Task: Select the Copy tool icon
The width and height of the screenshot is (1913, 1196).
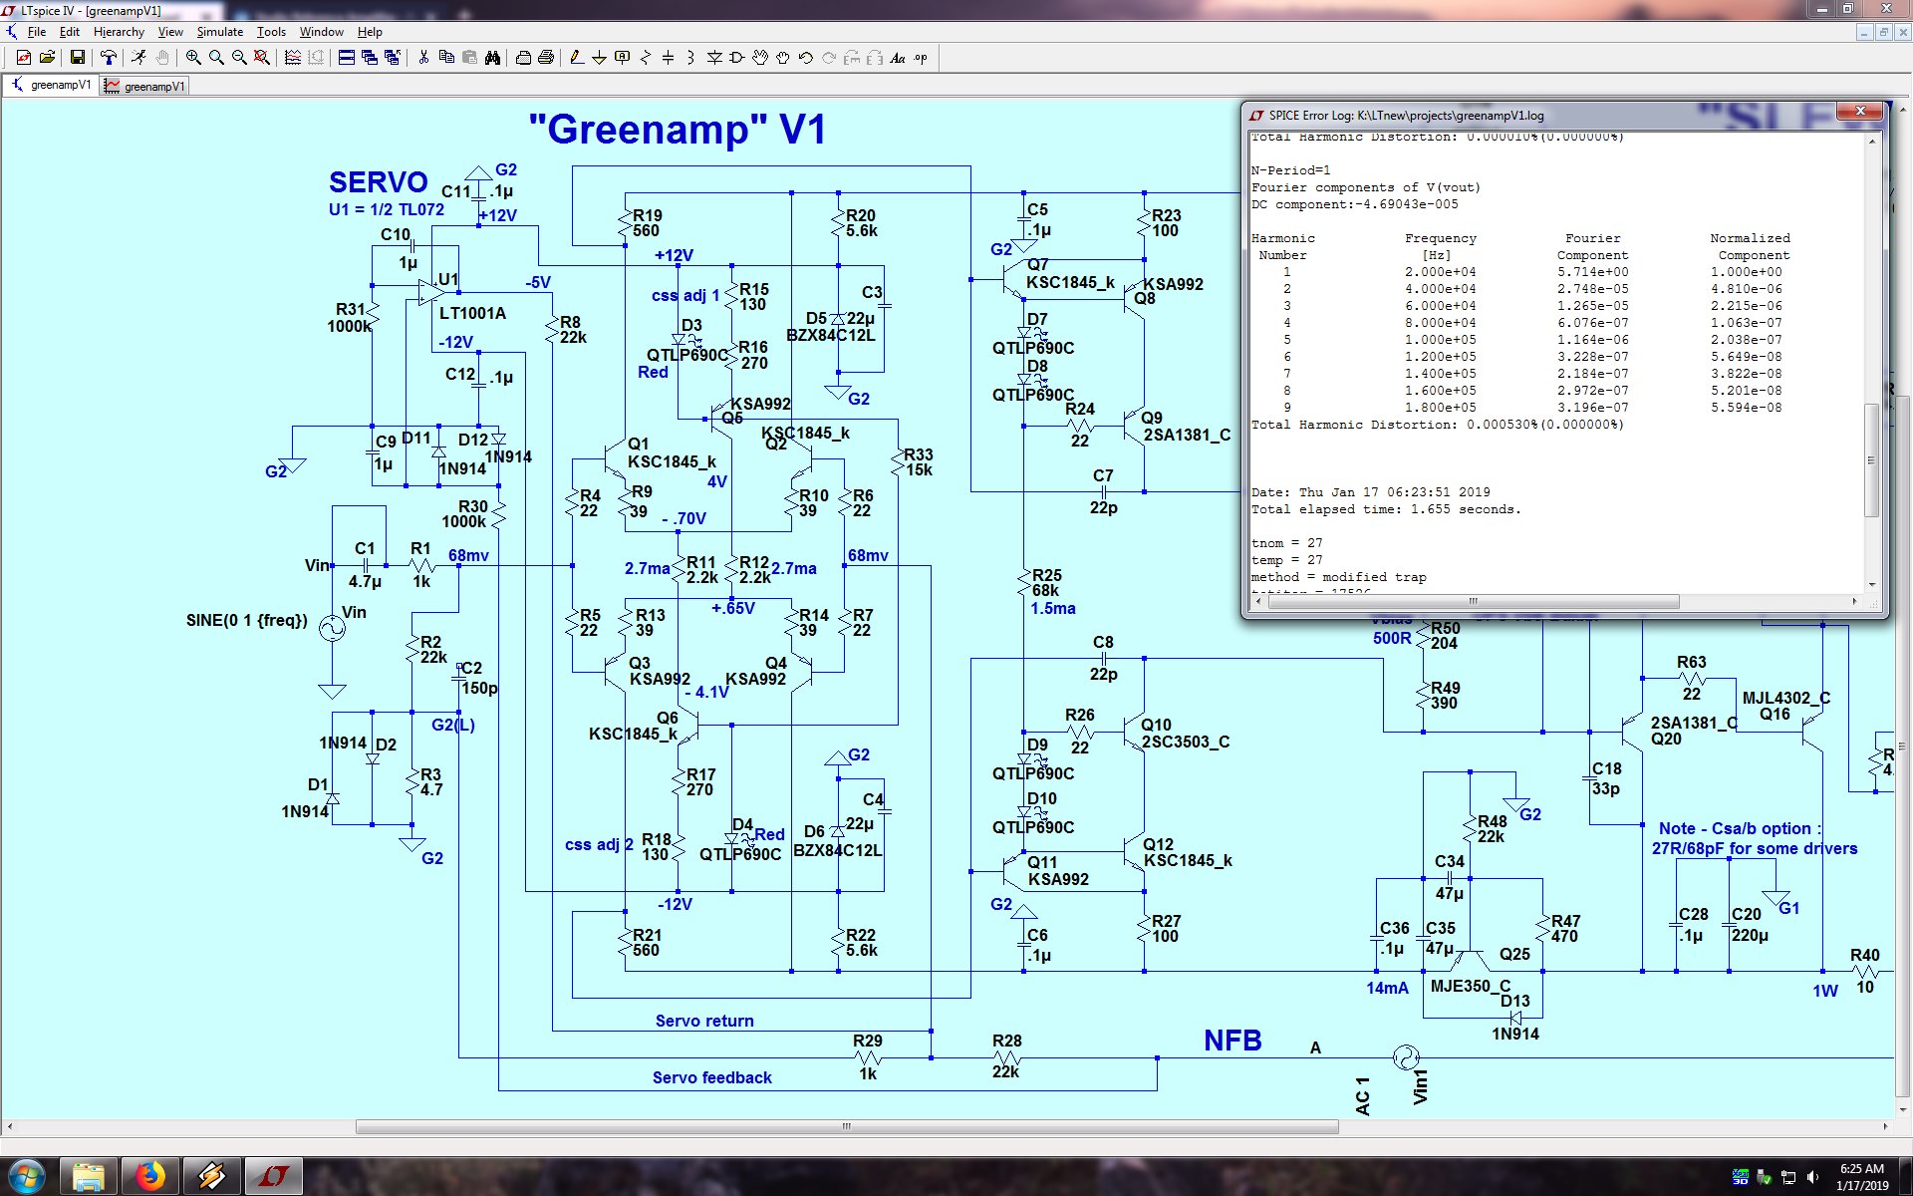Action: (446, 58)
